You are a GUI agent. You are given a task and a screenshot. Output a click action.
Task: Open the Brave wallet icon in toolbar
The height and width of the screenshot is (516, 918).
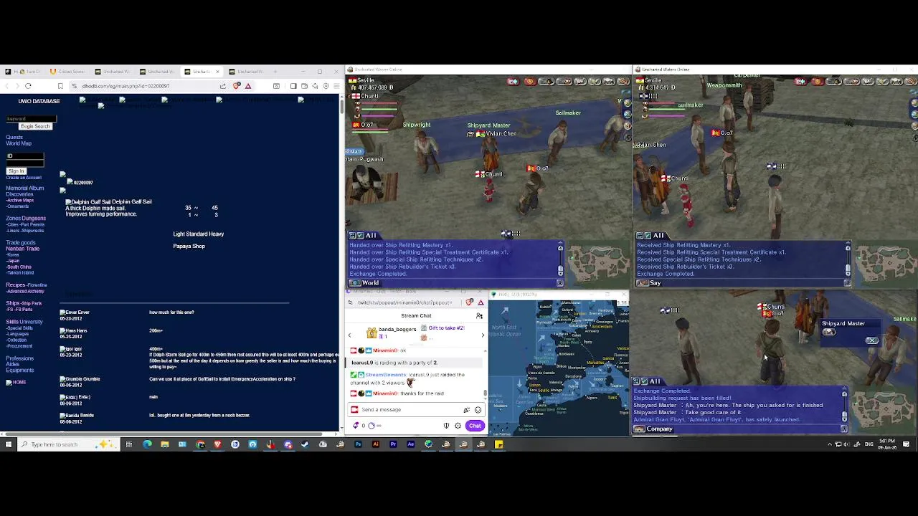coord(304,86)
